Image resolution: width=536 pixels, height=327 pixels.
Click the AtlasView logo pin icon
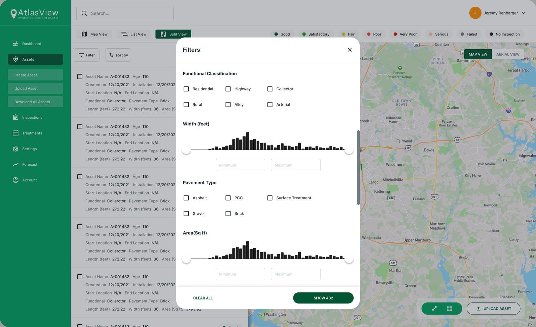coord(14,14)
